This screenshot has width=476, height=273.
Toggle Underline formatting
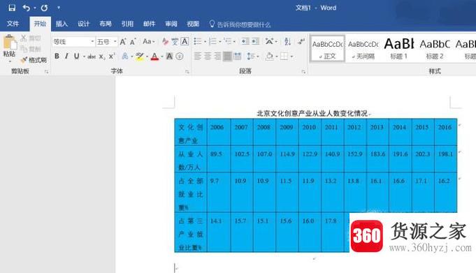pos(76,56)
